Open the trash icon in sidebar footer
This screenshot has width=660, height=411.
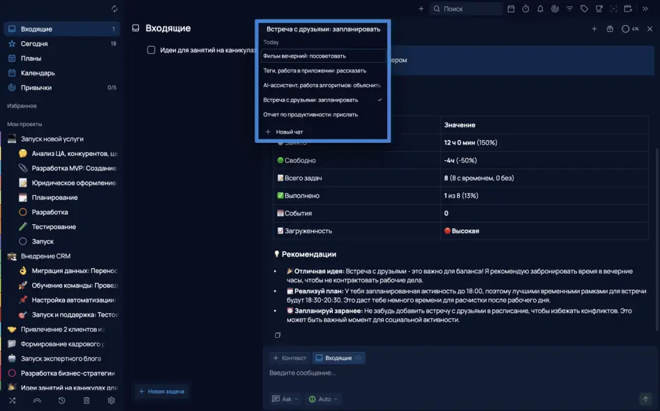click(x=87, y=401)
